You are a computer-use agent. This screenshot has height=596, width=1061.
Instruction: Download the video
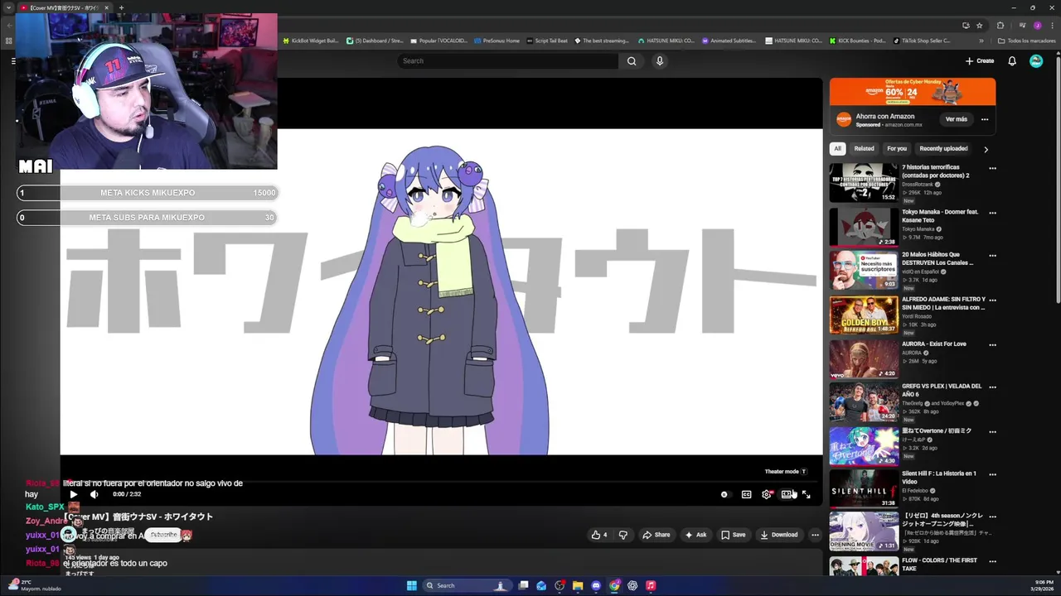point(779,535)
